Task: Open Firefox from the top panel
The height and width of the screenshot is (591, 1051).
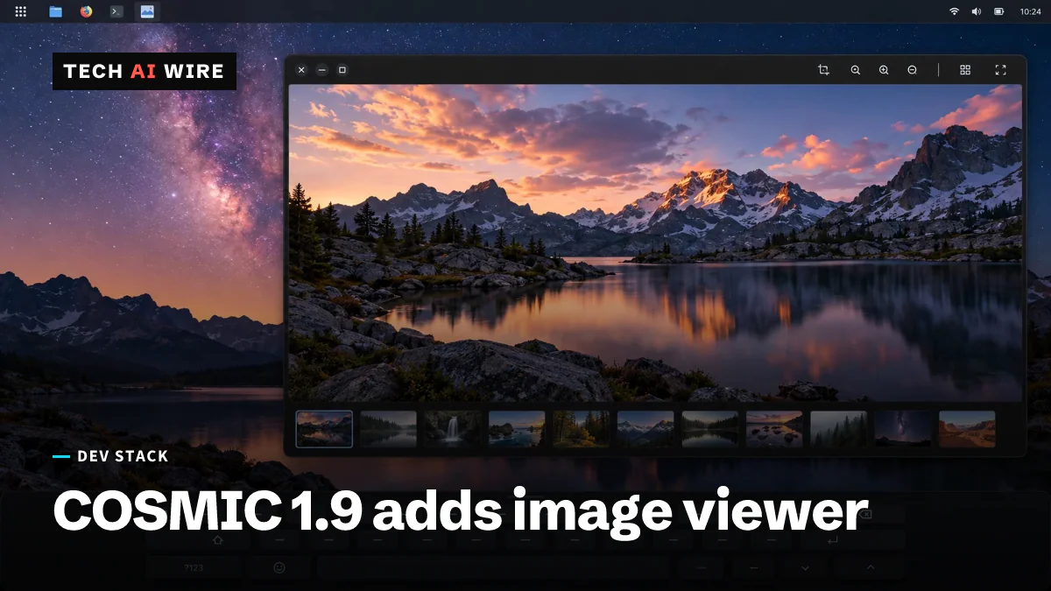Action: (x=86, y=11)
